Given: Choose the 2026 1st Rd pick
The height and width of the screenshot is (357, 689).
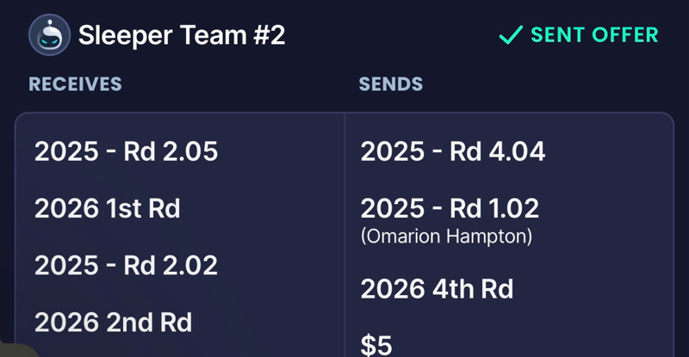Looking at the screenshot, I should coord(107,208).
